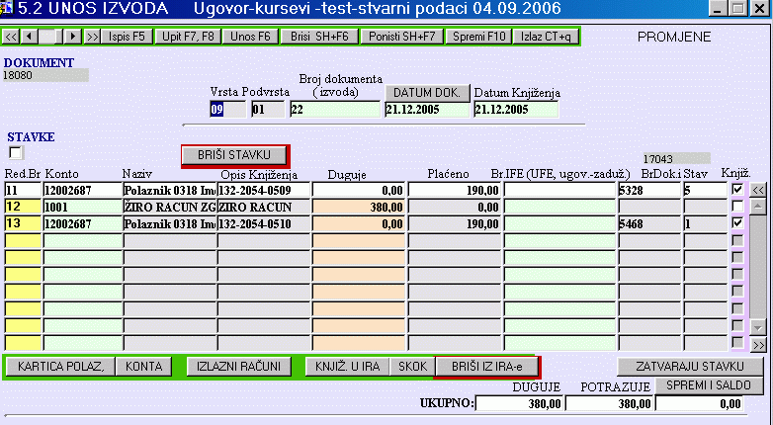Jump to last record with >> toolbar button
The height and width of the screenshot is (425, 773).
tap(92, 37)
